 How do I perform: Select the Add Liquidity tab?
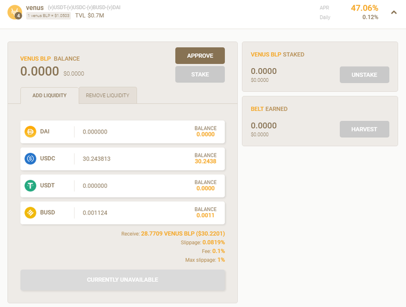click(50, 95)
